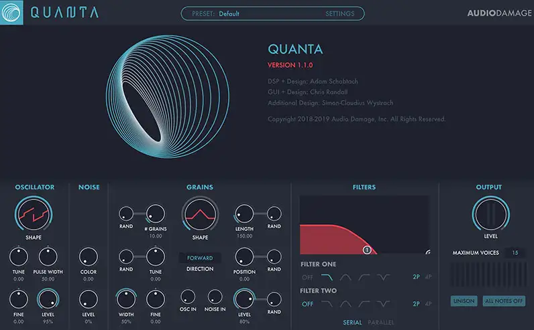Click the Pulse Width value 50.00
The width and height of the screenshot is (534, 330).
(x=48, y=279)
